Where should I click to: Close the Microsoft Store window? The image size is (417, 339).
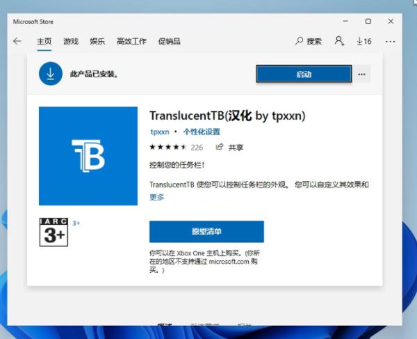point(391,21)
